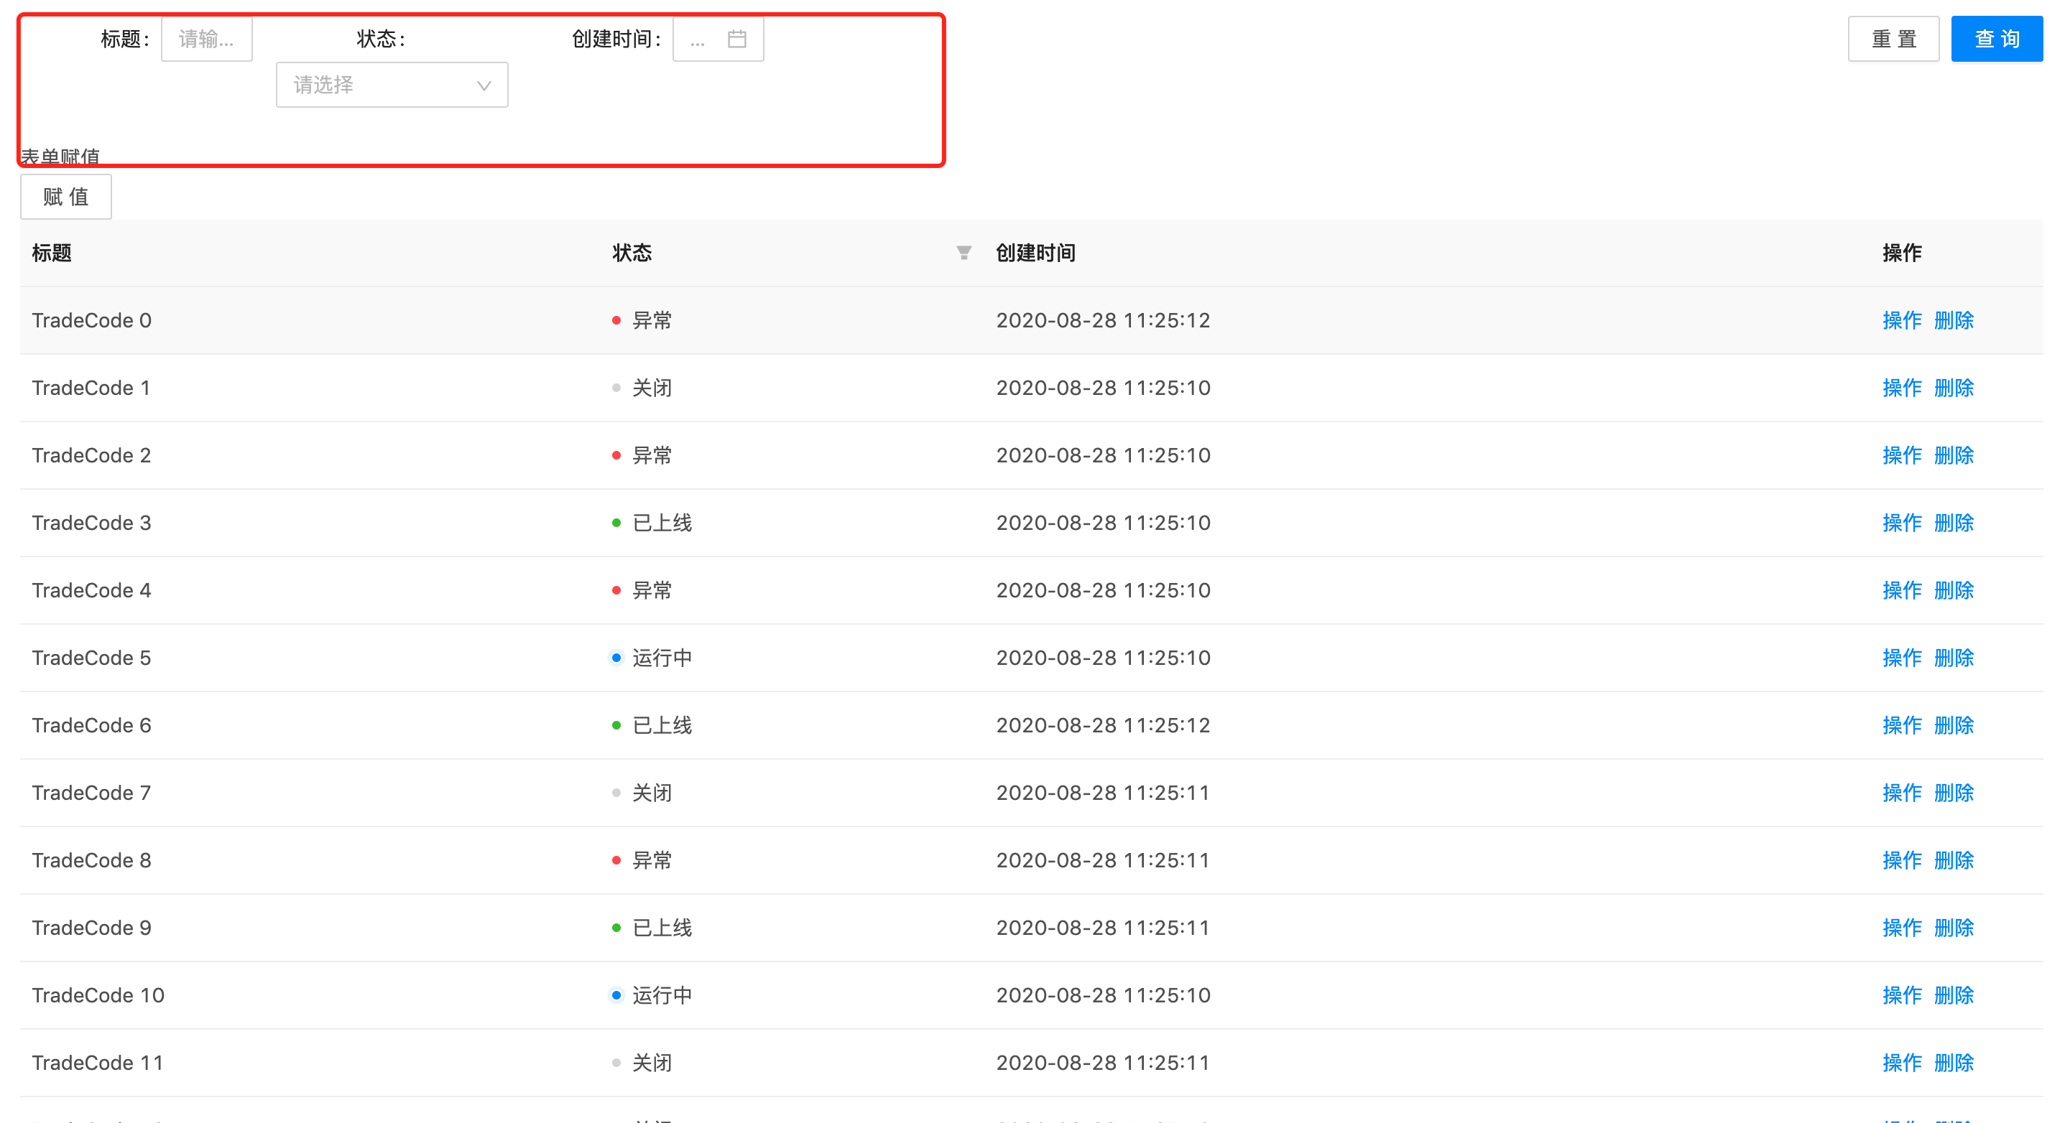Click the red status dot beside TradeCode 0
Screen dimensions: 2065x1123
point(615,320)
